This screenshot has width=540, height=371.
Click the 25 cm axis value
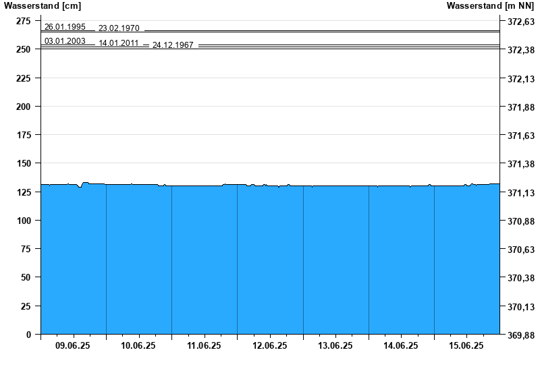point(26,306)
